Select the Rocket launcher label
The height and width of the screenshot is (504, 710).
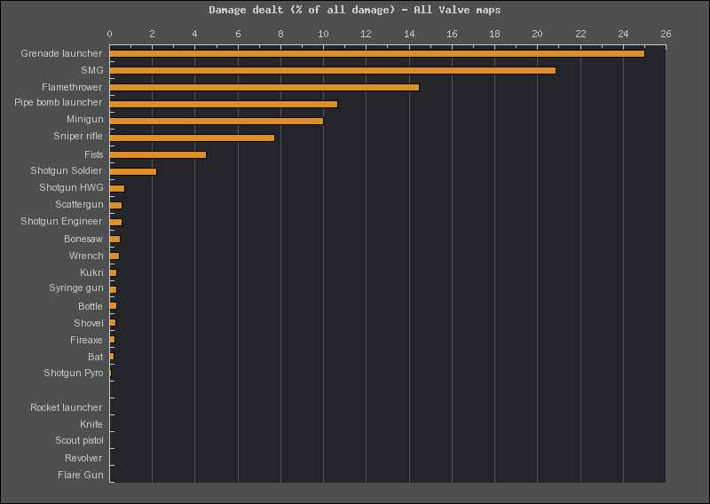(x=66, y=407)
